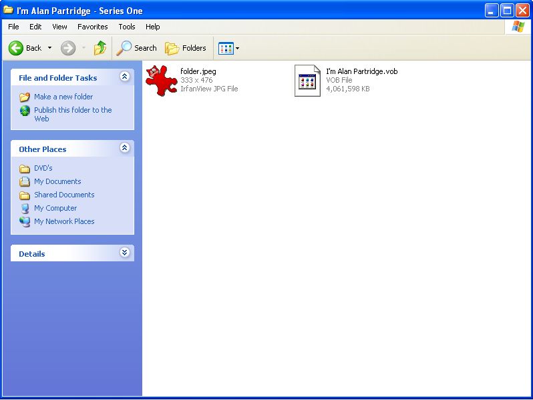Select the VOB file document icon
The width and height of the screenshot is (533, 400).
(x=307, y=81)
